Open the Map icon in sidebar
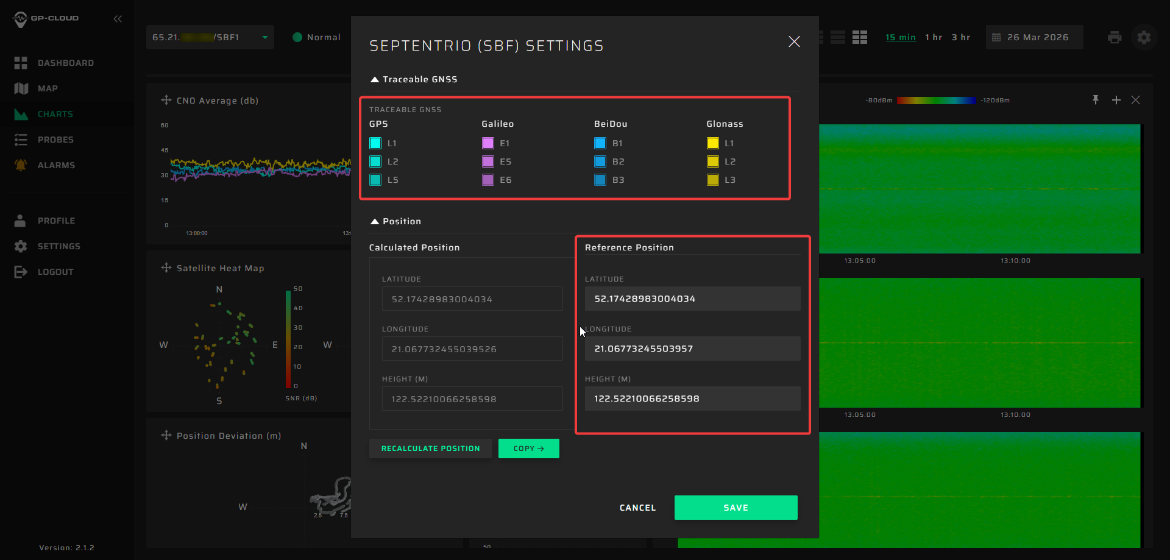This screenshot has height=560, width=1170. 21,88
